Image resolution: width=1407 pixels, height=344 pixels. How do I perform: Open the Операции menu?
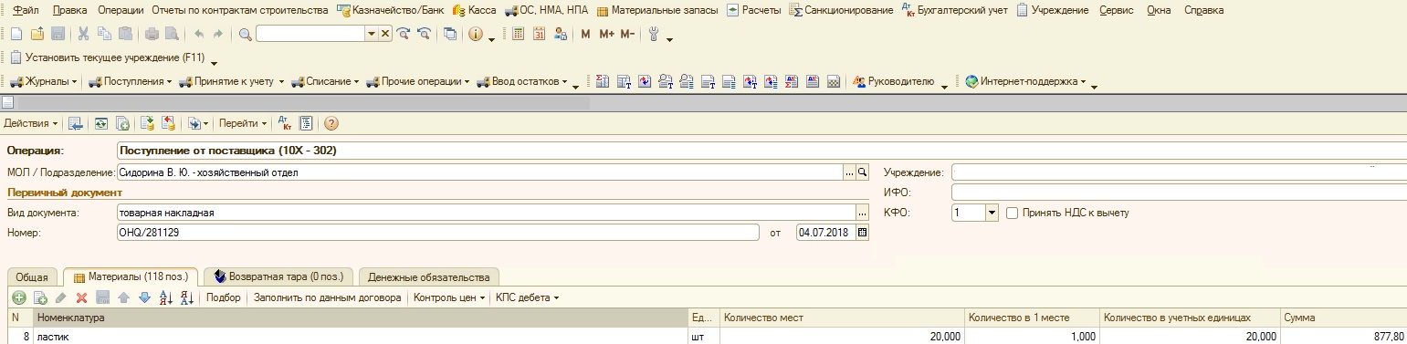(x=121, y=10)
